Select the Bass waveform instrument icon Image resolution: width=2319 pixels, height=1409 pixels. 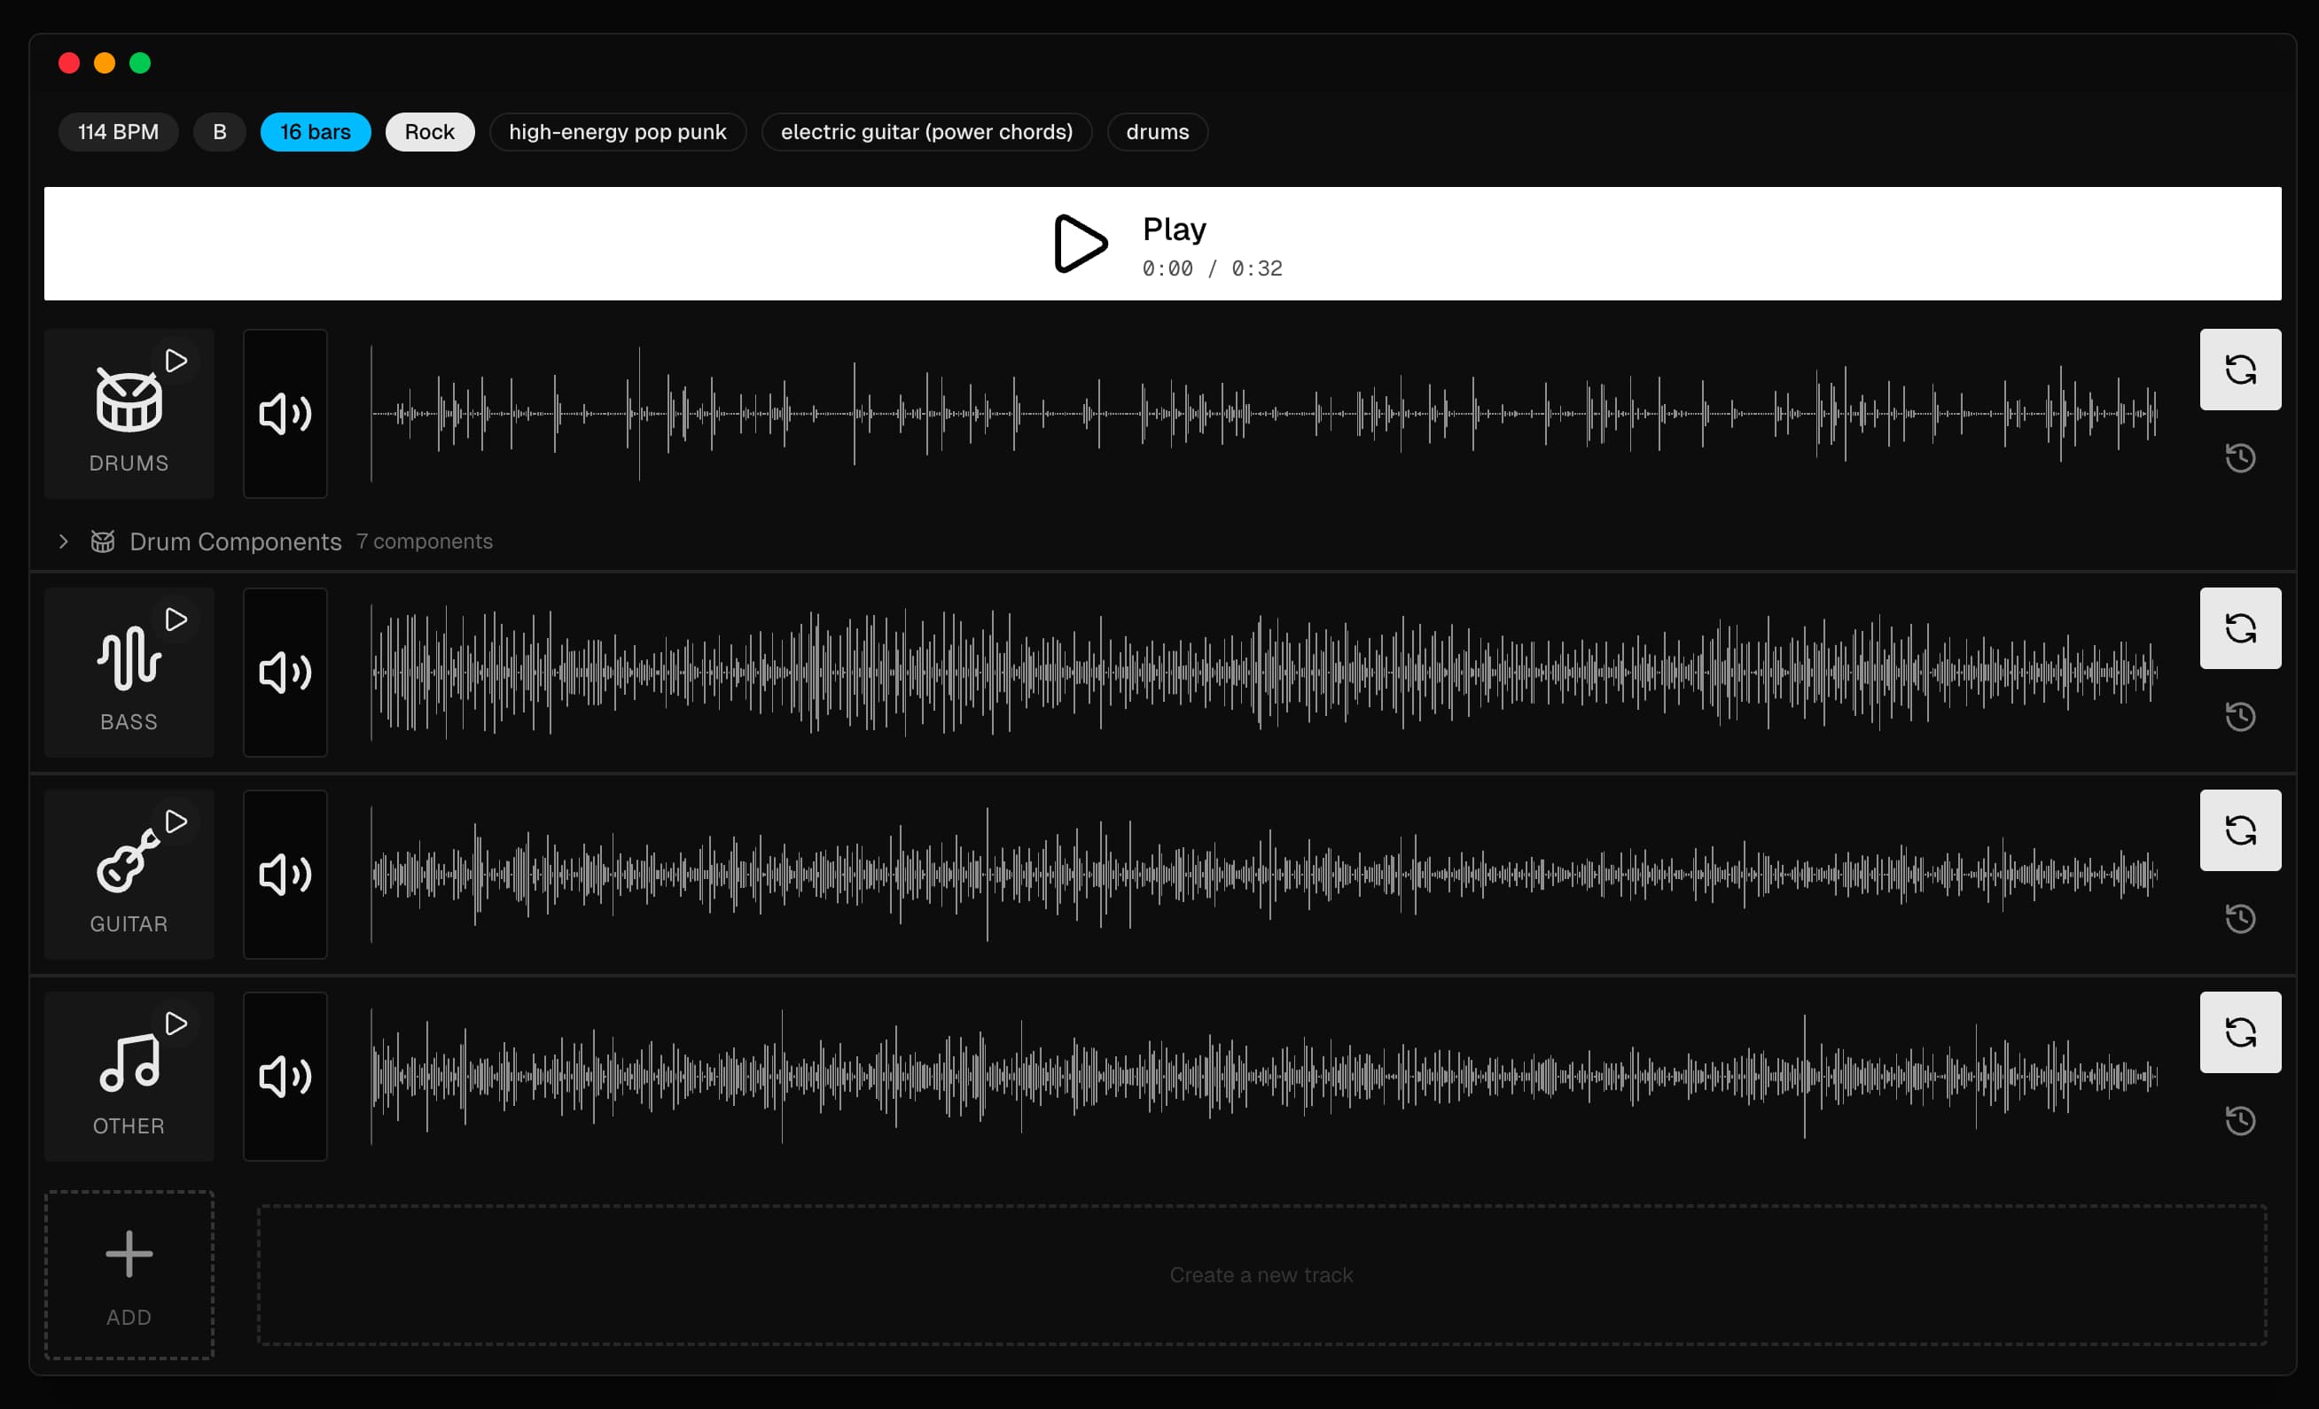[x=129, y=658]
